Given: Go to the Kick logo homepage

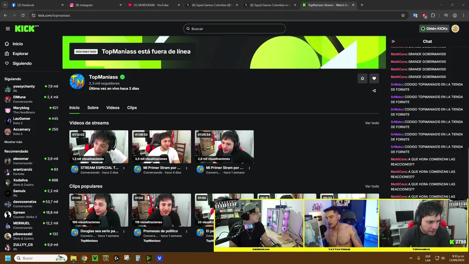Looking at the screenshot, I should [27, 29].
